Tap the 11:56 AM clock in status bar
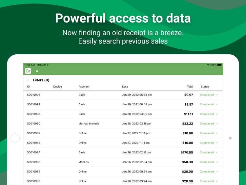The height and width of the screenshot is (185, 246). pos(30,65)
